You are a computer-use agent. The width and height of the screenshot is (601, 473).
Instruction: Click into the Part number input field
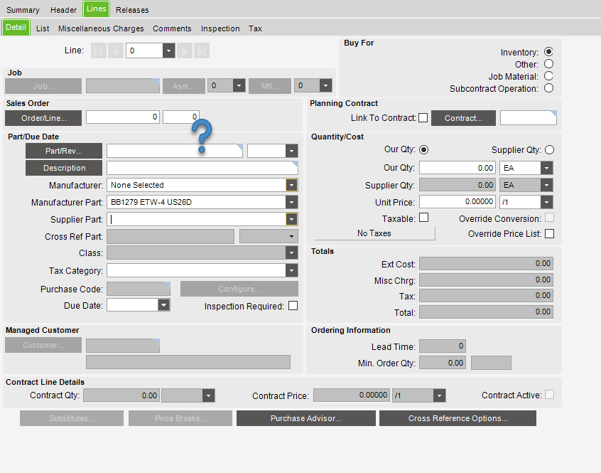click(x=174, y=151)
